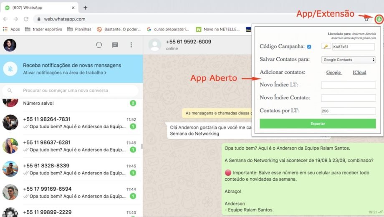384x217 pixels.
Task: Click the key icon beside campaign code
Action: pos(326,47)
